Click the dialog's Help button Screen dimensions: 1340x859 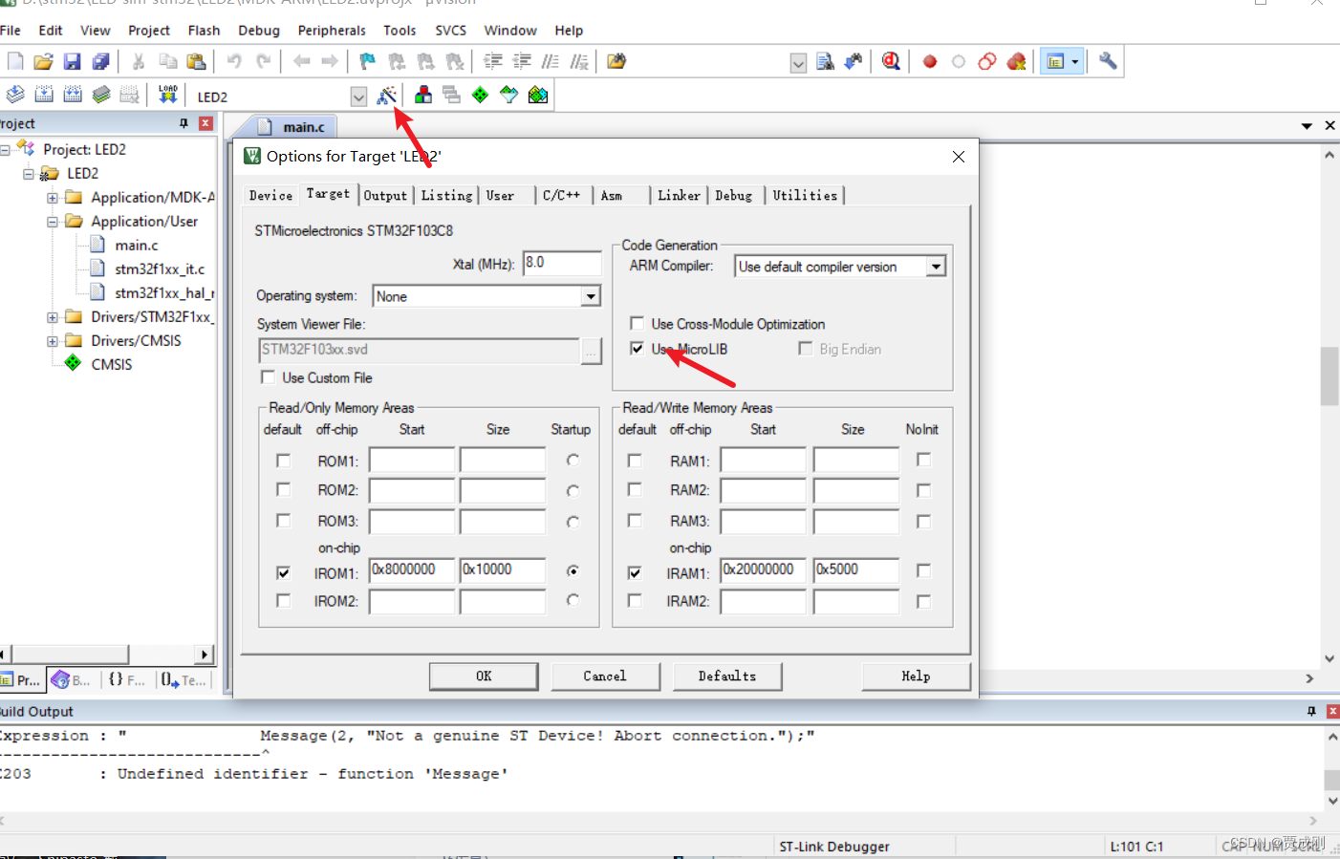[x=916, y=676]
